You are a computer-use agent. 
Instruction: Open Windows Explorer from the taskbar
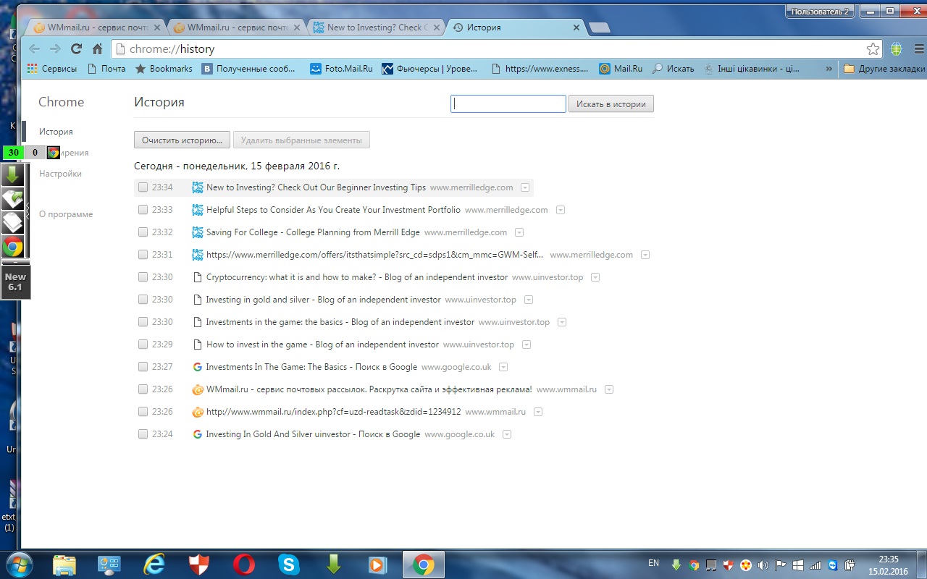pos(64,565)
